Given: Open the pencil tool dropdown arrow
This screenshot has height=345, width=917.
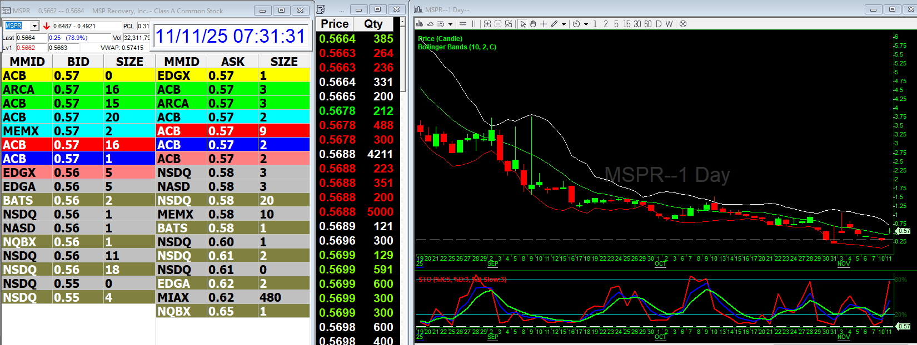Looking at the screenshot, I should (564, 24).
